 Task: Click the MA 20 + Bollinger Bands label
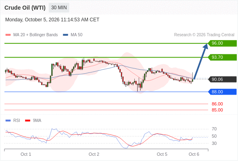coord(35,35)
